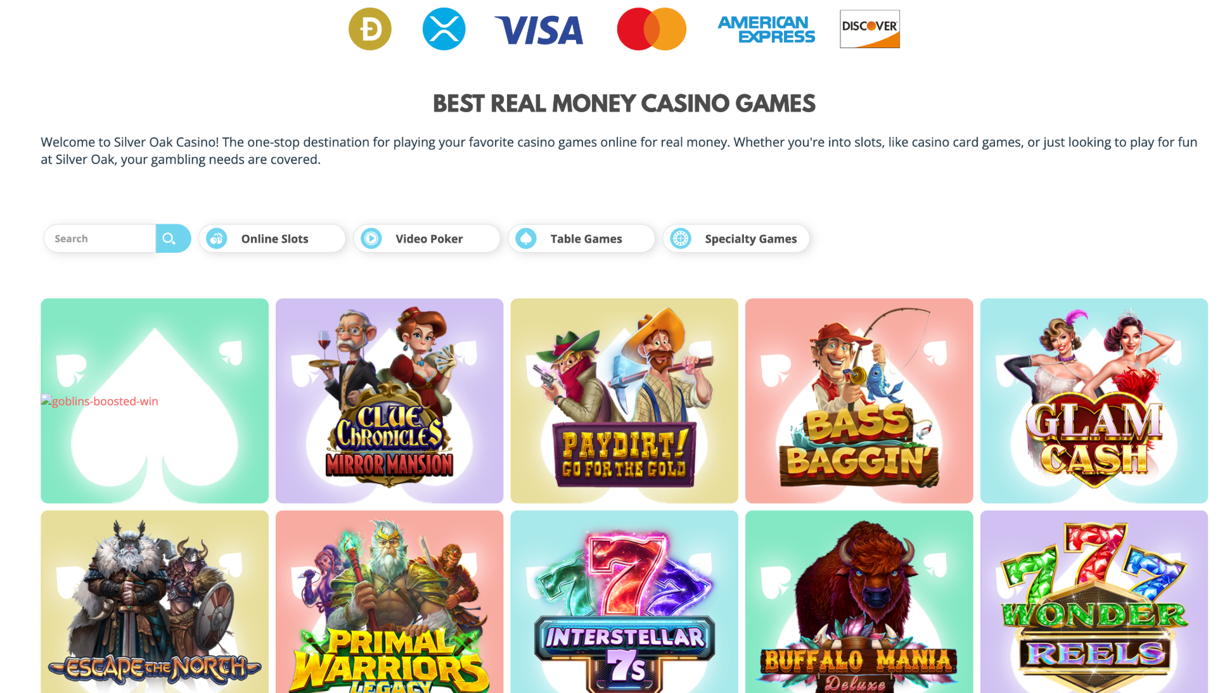Click the XRP Ripple payment icon
1232x693 pixels.
(x=444, y=29)
